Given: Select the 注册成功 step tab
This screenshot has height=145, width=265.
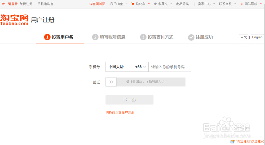Looking at the screenshot, I should (x=200, y=37).
